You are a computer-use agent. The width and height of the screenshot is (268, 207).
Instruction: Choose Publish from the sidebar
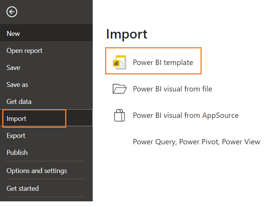(x=17, y=153)
